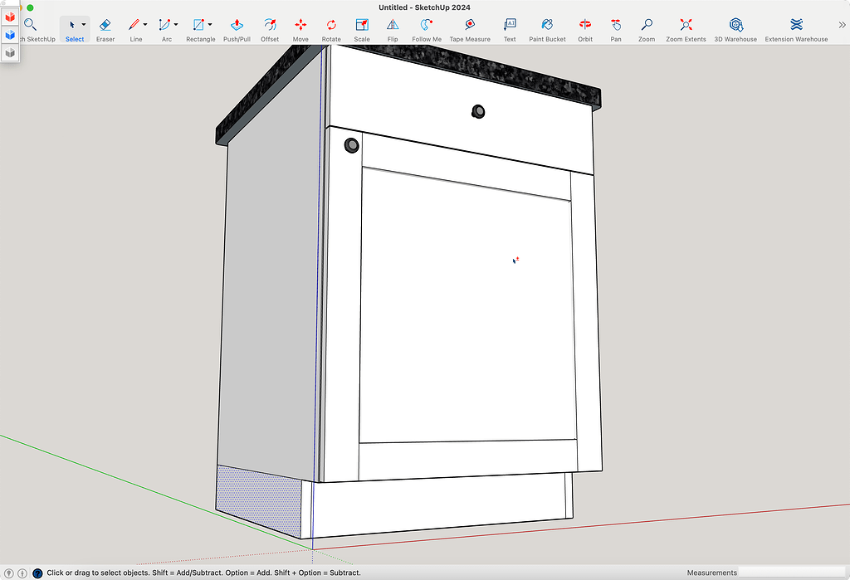Activate the Orbit camera tool
Image resolution: width=850 pixels, height=580 pixels.
[x=585, y=26]
